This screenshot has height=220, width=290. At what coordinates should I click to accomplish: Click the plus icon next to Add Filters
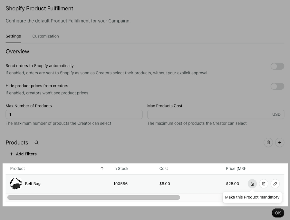11,154
